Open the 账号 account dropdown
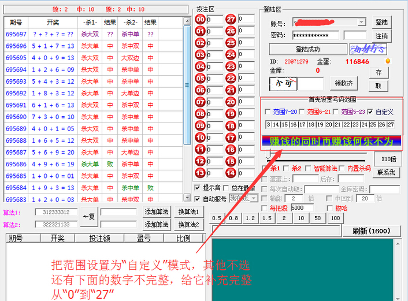Screen dimensions: 408x301 [x=361, y=22]
